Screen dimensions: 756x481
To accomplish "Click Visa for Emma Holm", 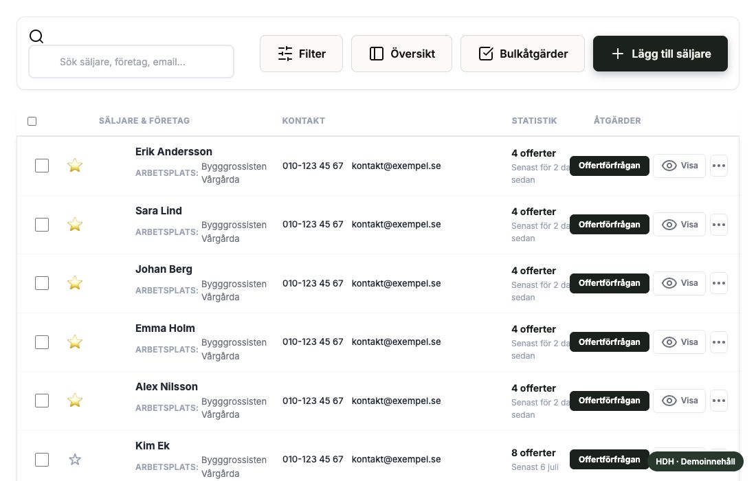I will pos(679,342).
